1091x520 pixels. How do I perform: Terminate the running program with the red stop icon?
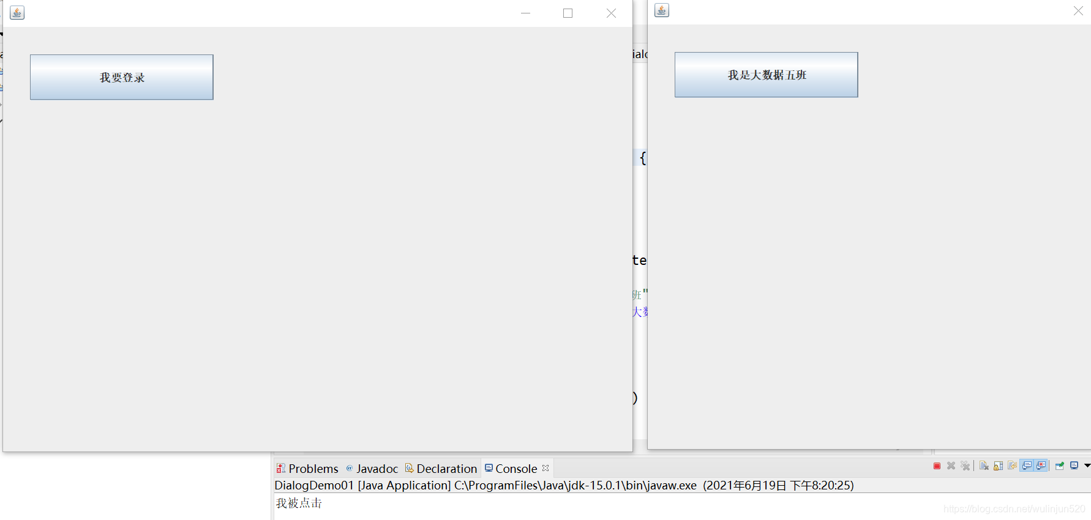(x=937, y=466)
